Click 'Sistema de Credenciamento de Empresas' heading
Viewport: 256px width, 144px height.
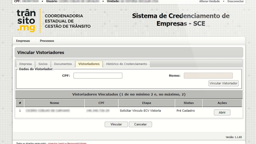181,20
